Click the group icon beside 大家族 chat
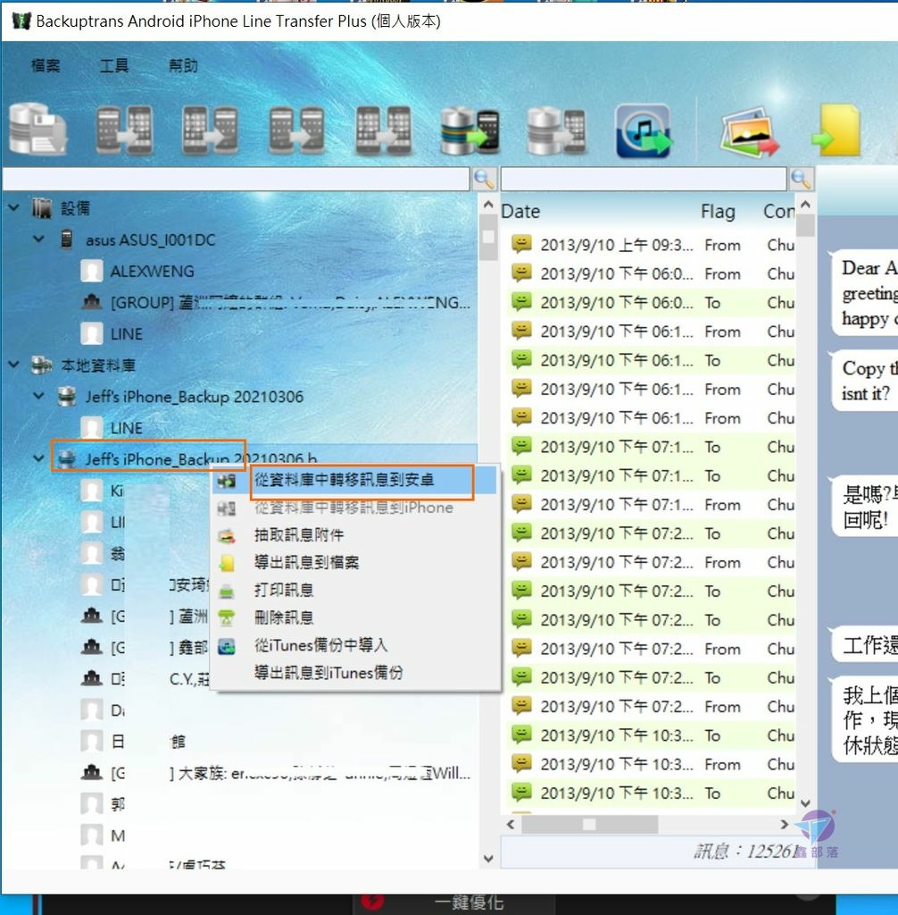The width and height of the screenshot is (898, 915). tap(92, 773)
